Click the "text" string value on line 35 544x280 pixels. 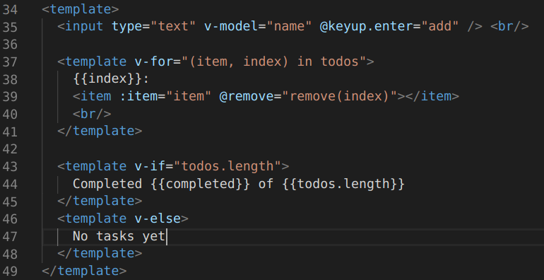tap(173, 26)
